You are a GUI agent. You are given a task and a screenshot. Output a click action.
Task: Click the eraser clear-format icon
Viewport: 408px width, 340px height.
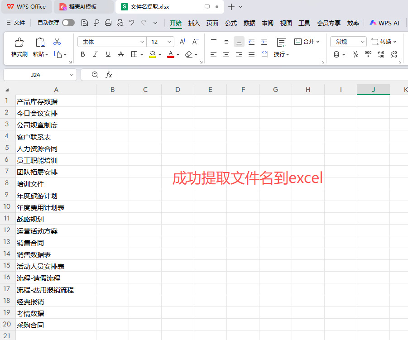click(189, 54)
